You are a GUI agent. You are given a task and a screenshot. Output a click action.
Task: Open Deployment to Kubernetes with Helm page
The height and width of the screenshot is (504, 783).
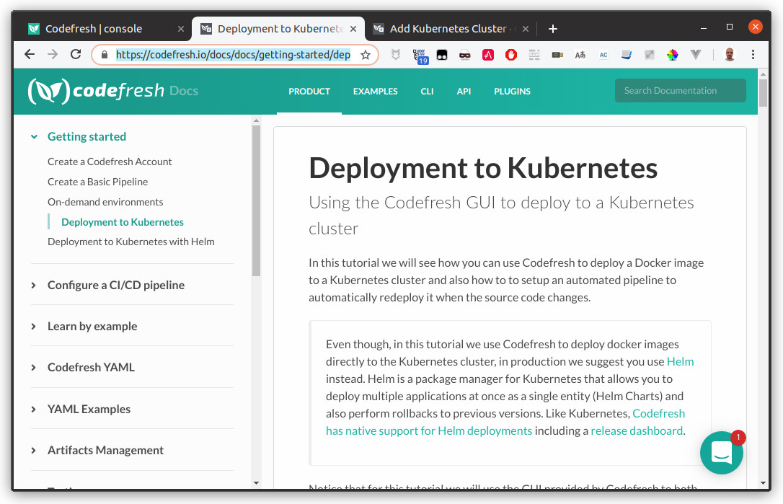tap(130, 242)
